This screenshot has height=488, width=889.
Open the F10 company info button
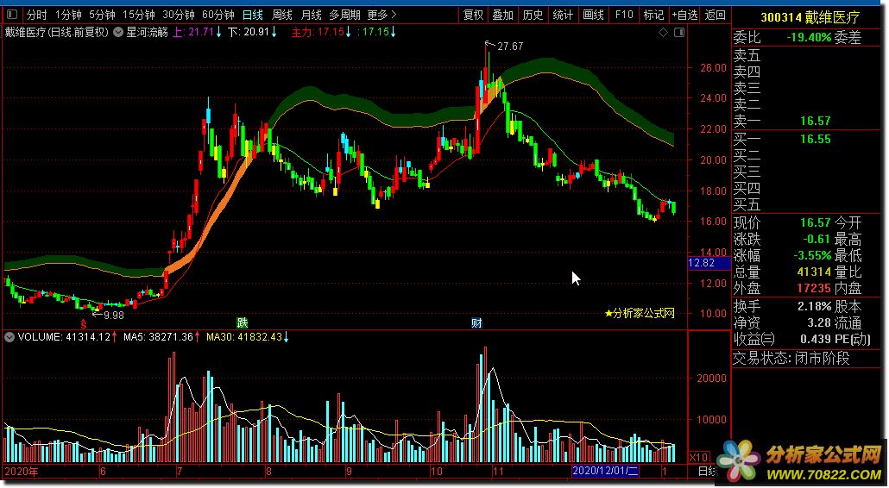tap(624, 15)
